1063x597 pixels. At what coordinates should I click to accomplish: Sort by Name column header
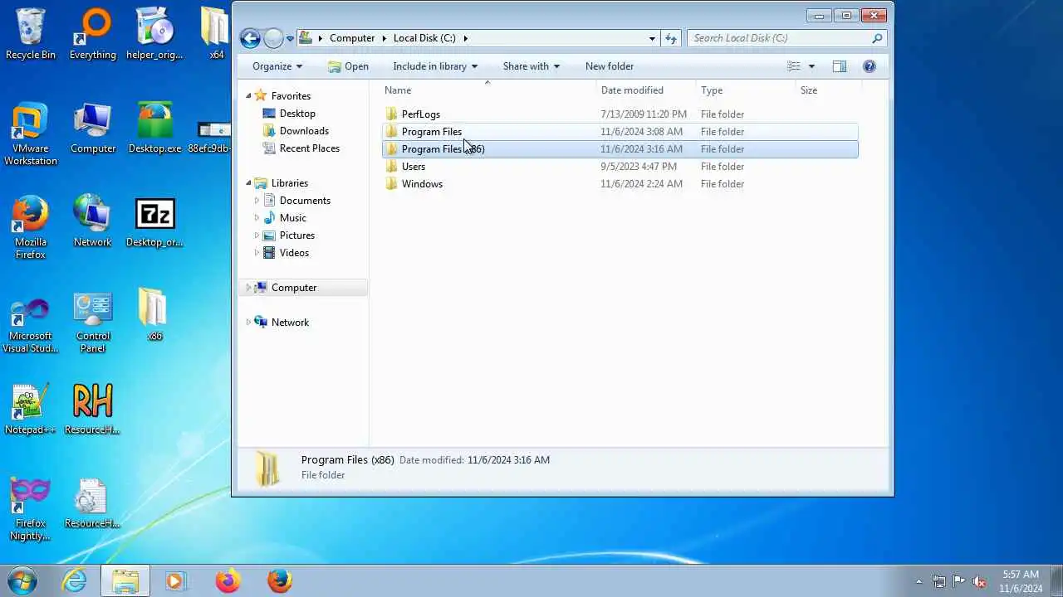click(487, 90)
